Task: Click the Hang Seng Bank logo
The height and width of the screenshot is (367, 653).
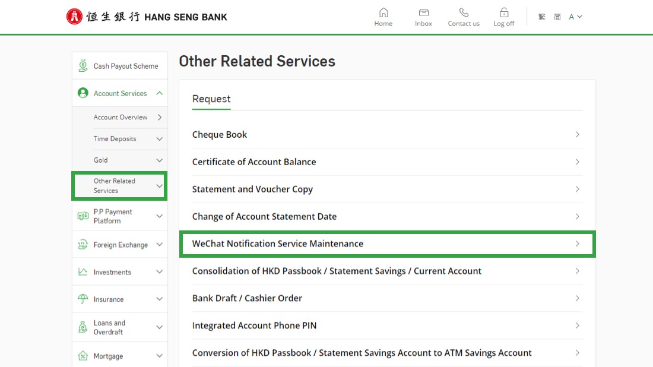Action: click(147, 17)
